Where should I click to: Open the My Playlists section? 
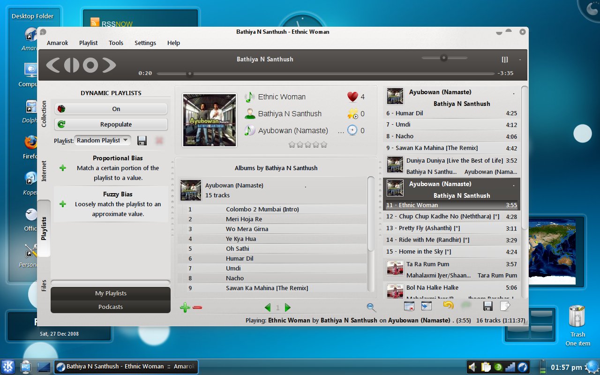(x=111, y=293)
